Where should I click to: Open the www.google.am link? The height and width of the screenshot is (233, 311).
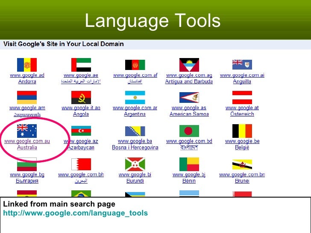click(x=27, y=108)
